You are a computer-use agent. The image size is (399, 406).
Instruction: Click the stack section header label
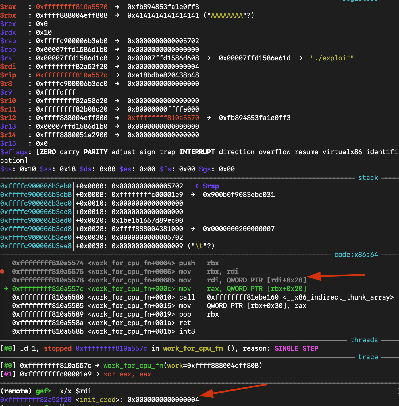(368, 178)
